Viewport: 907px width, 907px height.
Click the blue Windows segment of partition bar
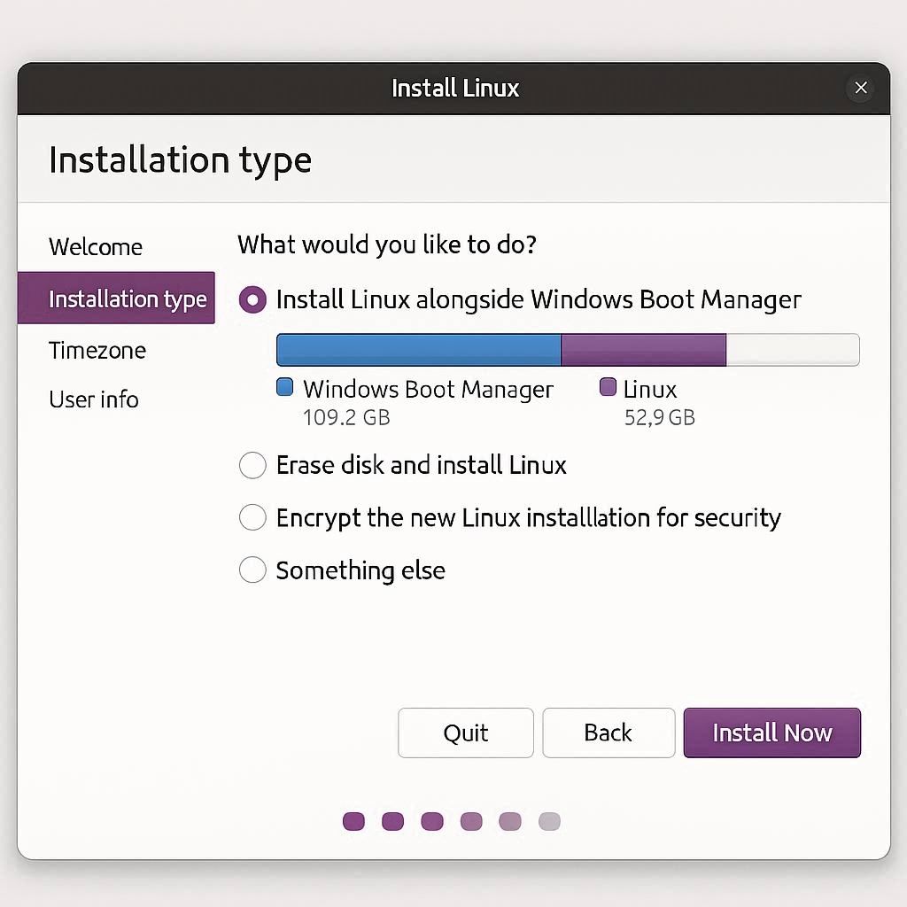(x=418, y=350)
